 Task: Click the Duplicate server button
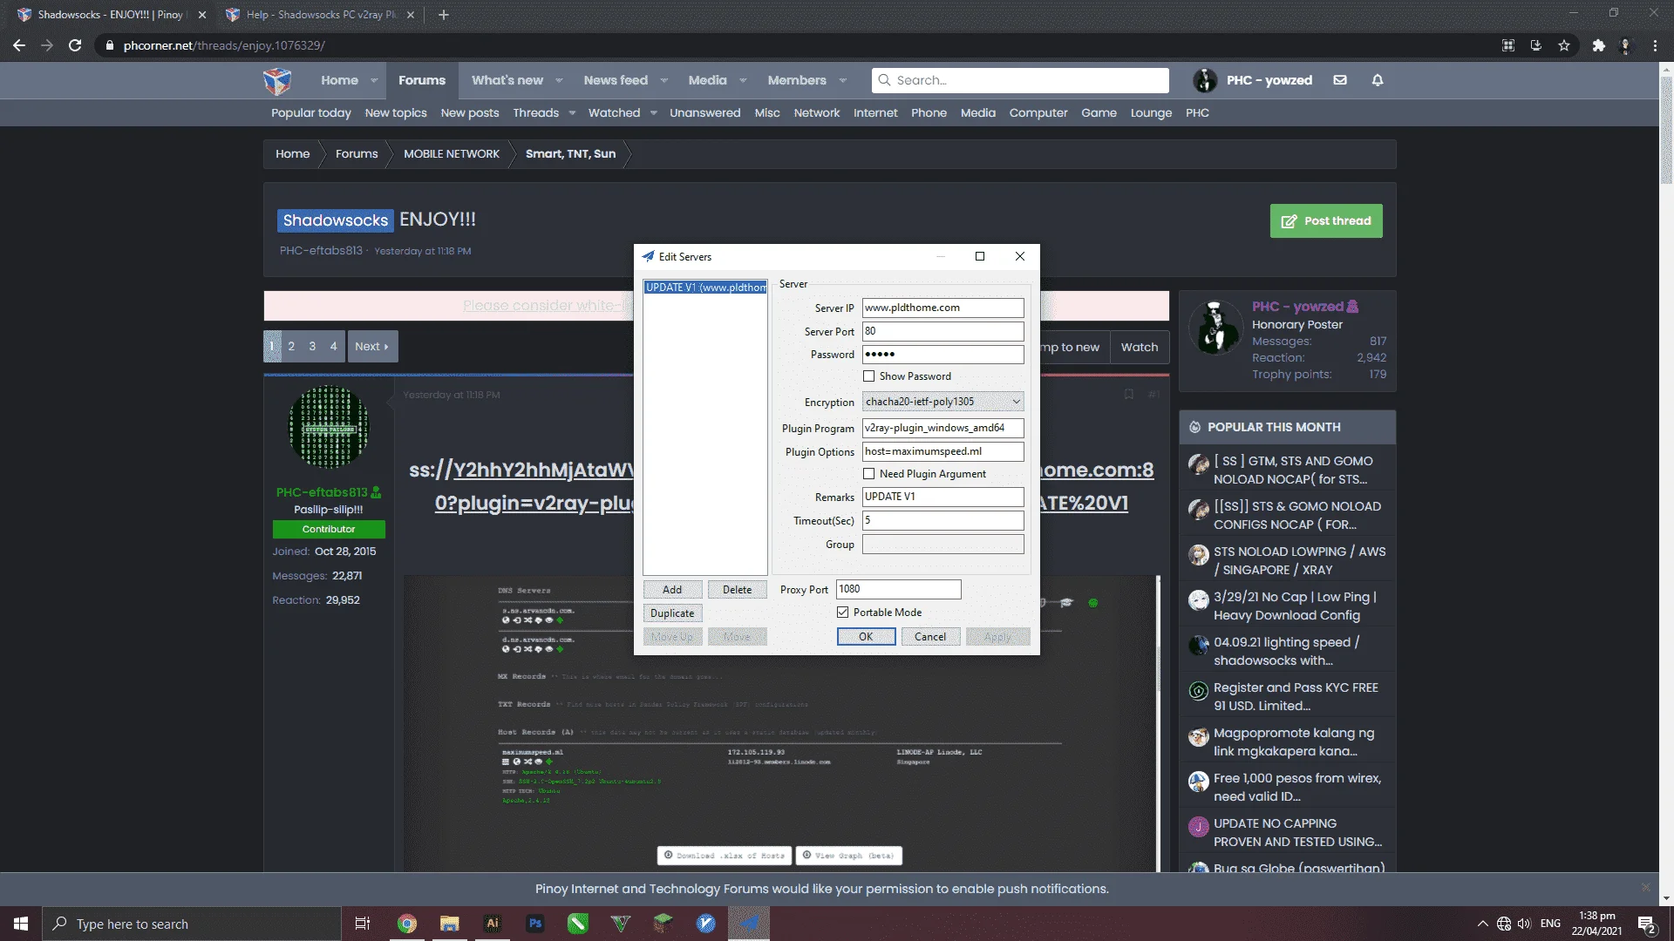coord(672,613)
